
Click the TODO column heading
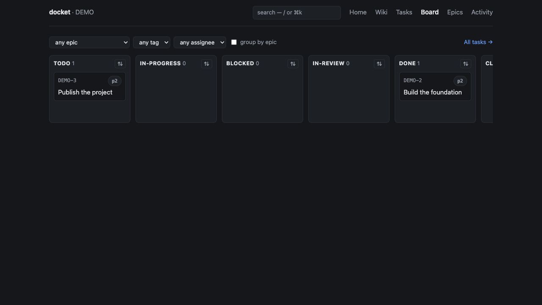point(62,64)
